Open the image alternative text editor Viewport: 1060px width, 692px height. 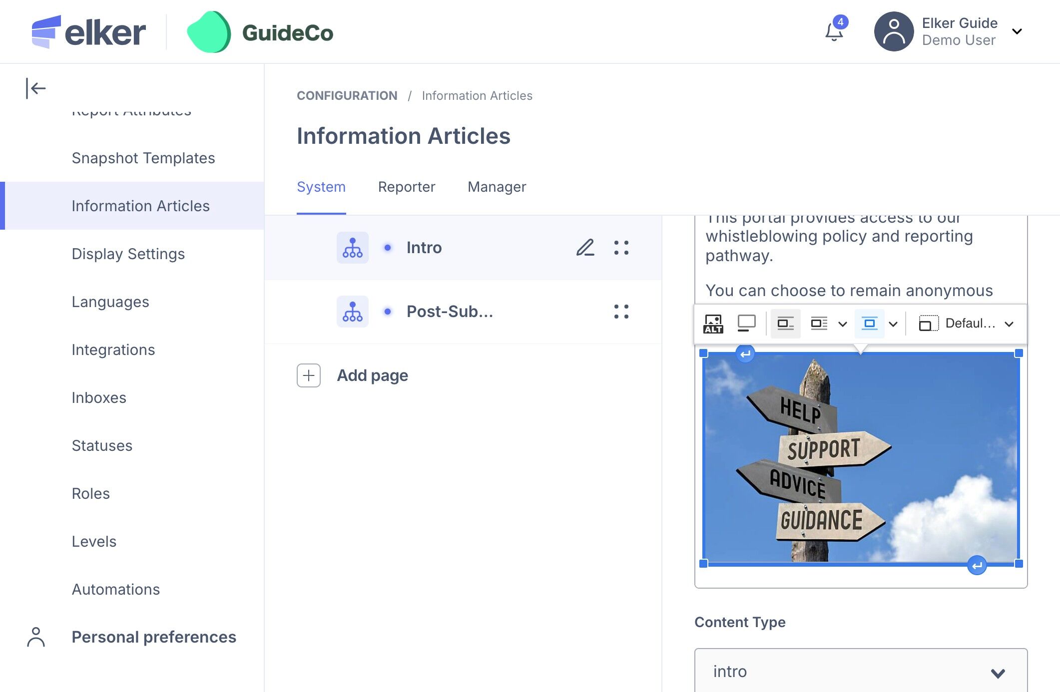click(713, 324)
